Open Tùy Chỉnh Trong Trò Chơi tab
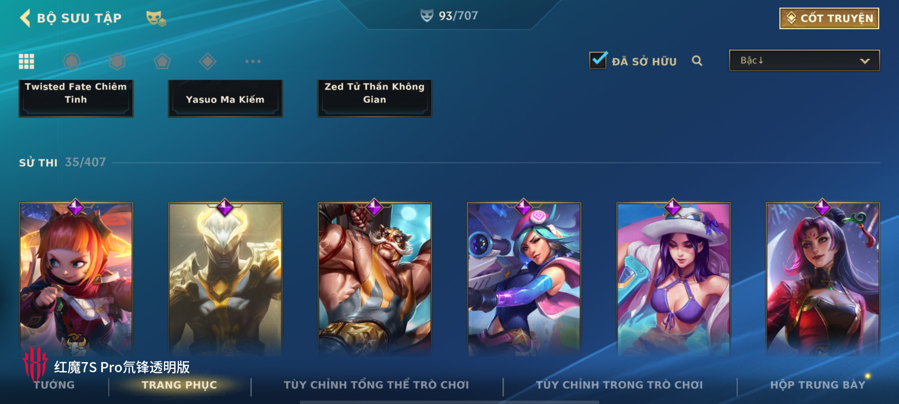The image size is (899, 404). [620, 385]
